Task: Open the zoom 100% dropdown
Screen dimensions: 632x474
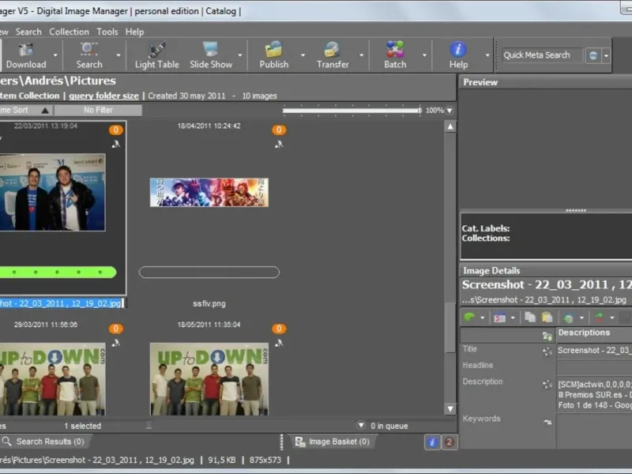Action: 450,111
